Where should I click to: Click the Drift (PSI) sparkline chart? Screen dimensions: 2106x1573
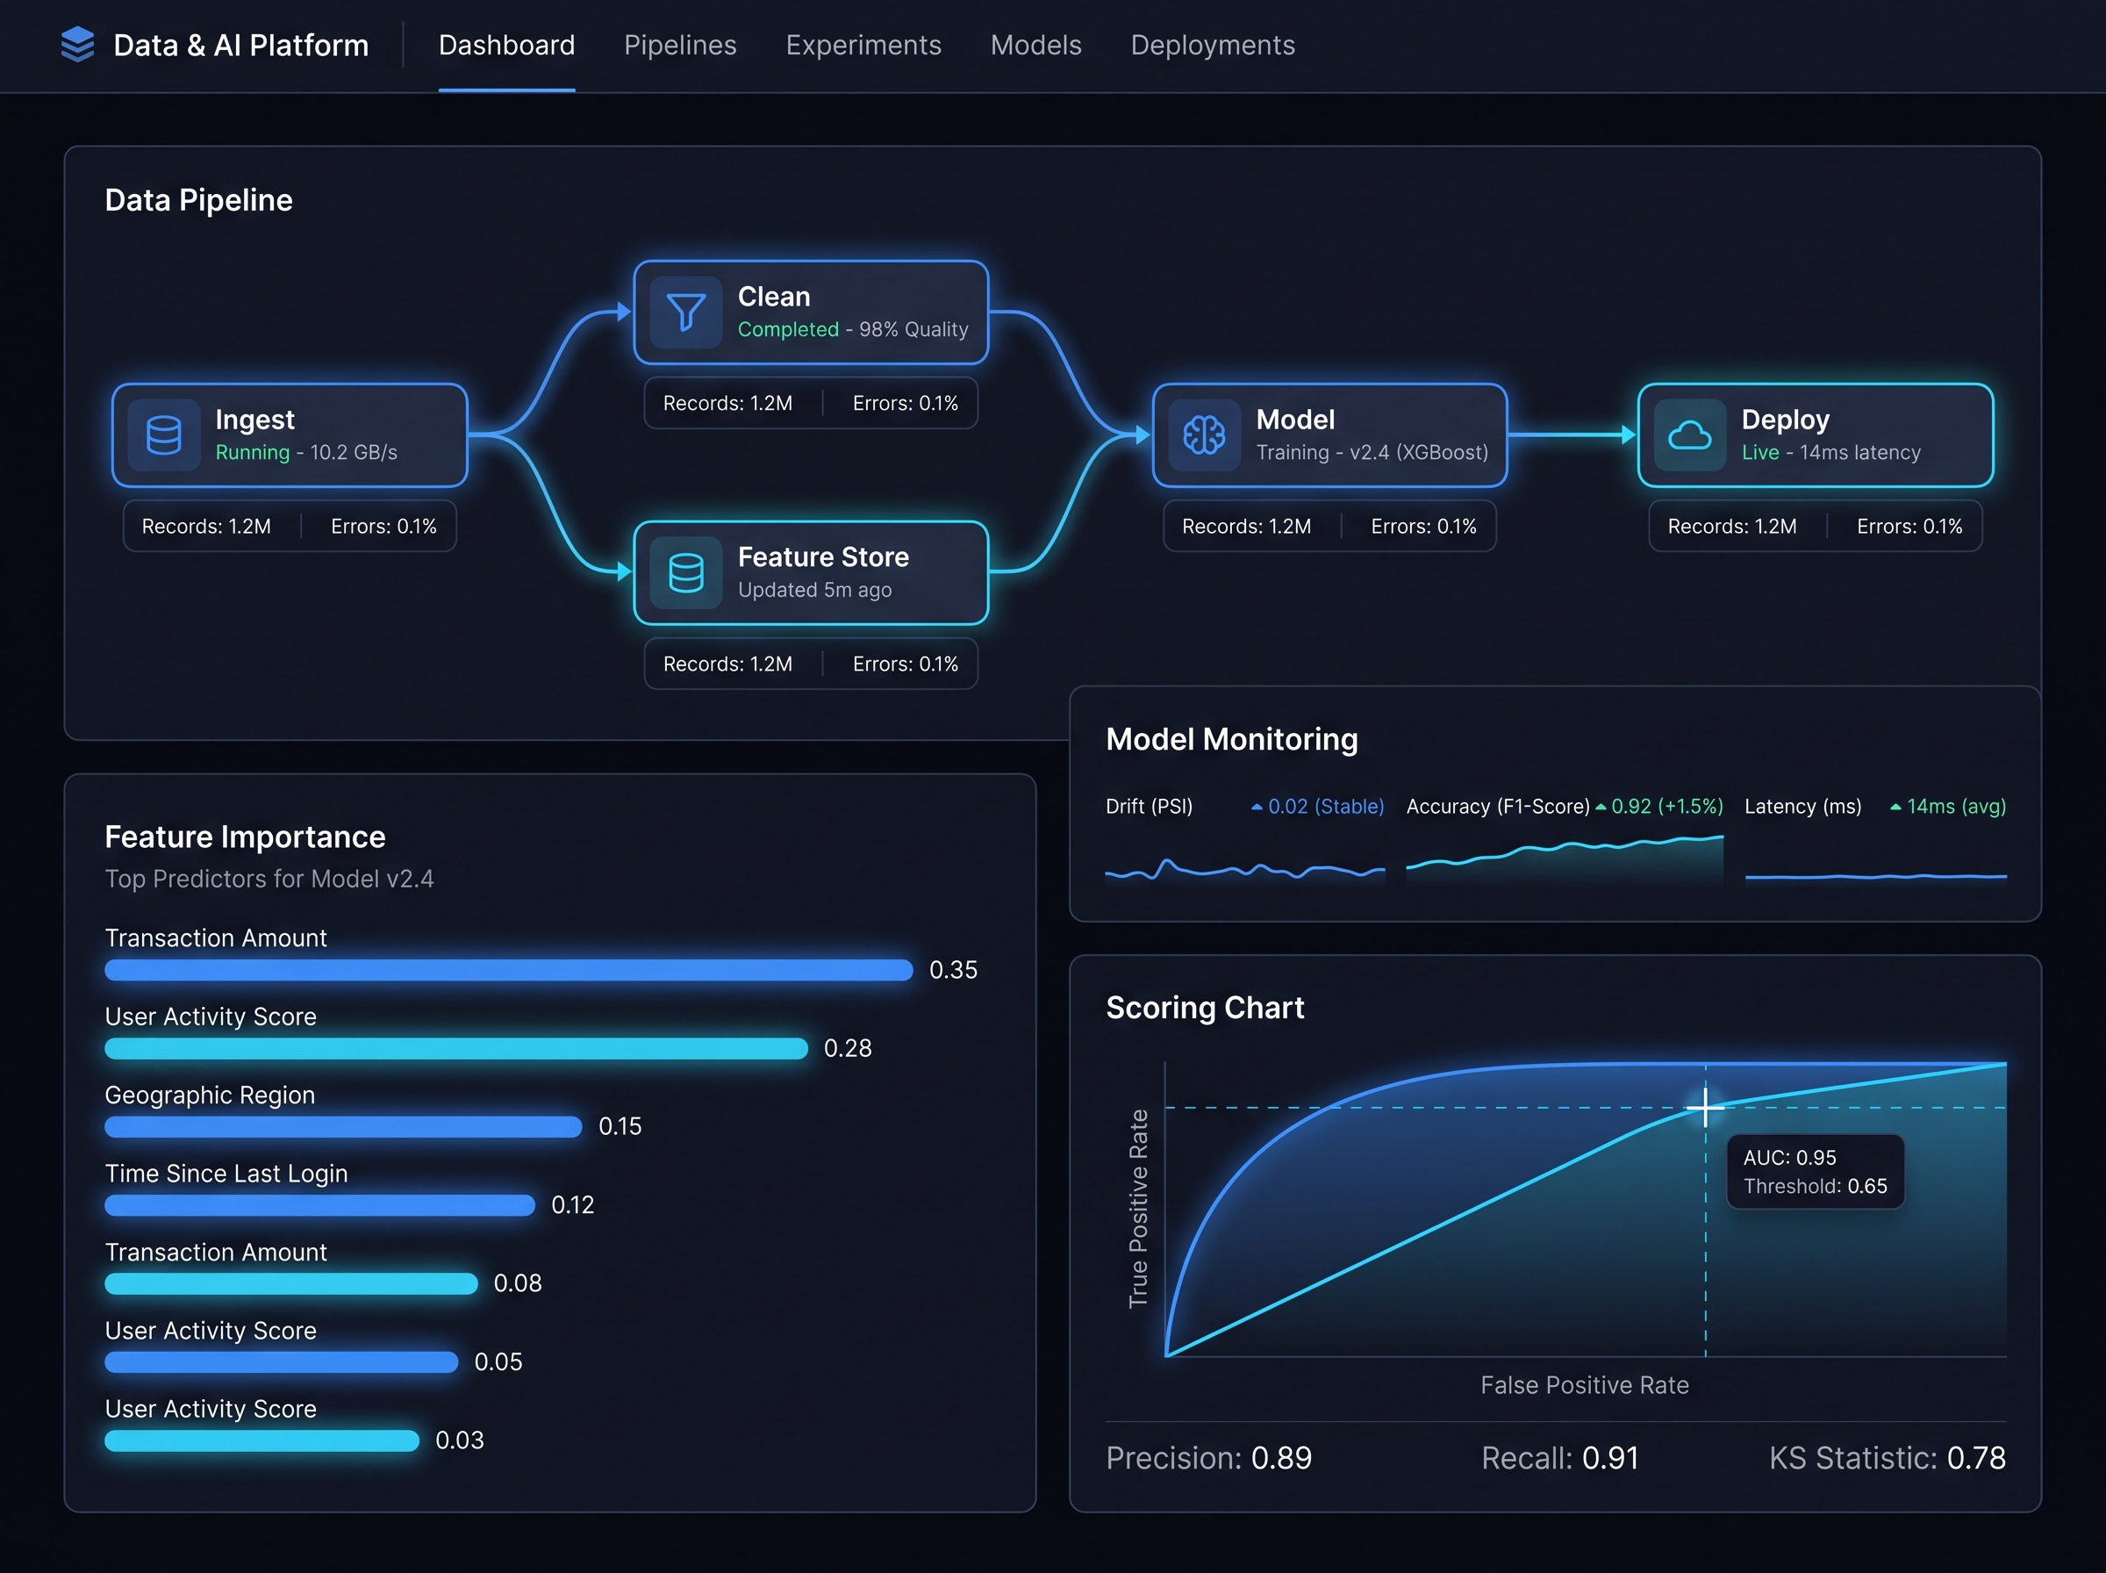coord(1243,868)
